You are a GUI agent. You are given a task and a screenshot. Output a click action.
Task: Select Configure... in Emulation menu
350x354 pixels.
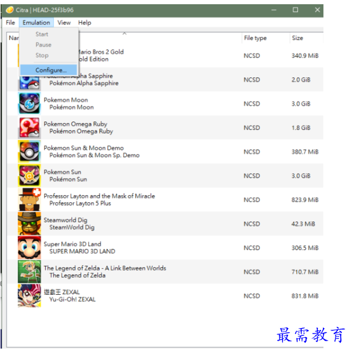(48, 70)
